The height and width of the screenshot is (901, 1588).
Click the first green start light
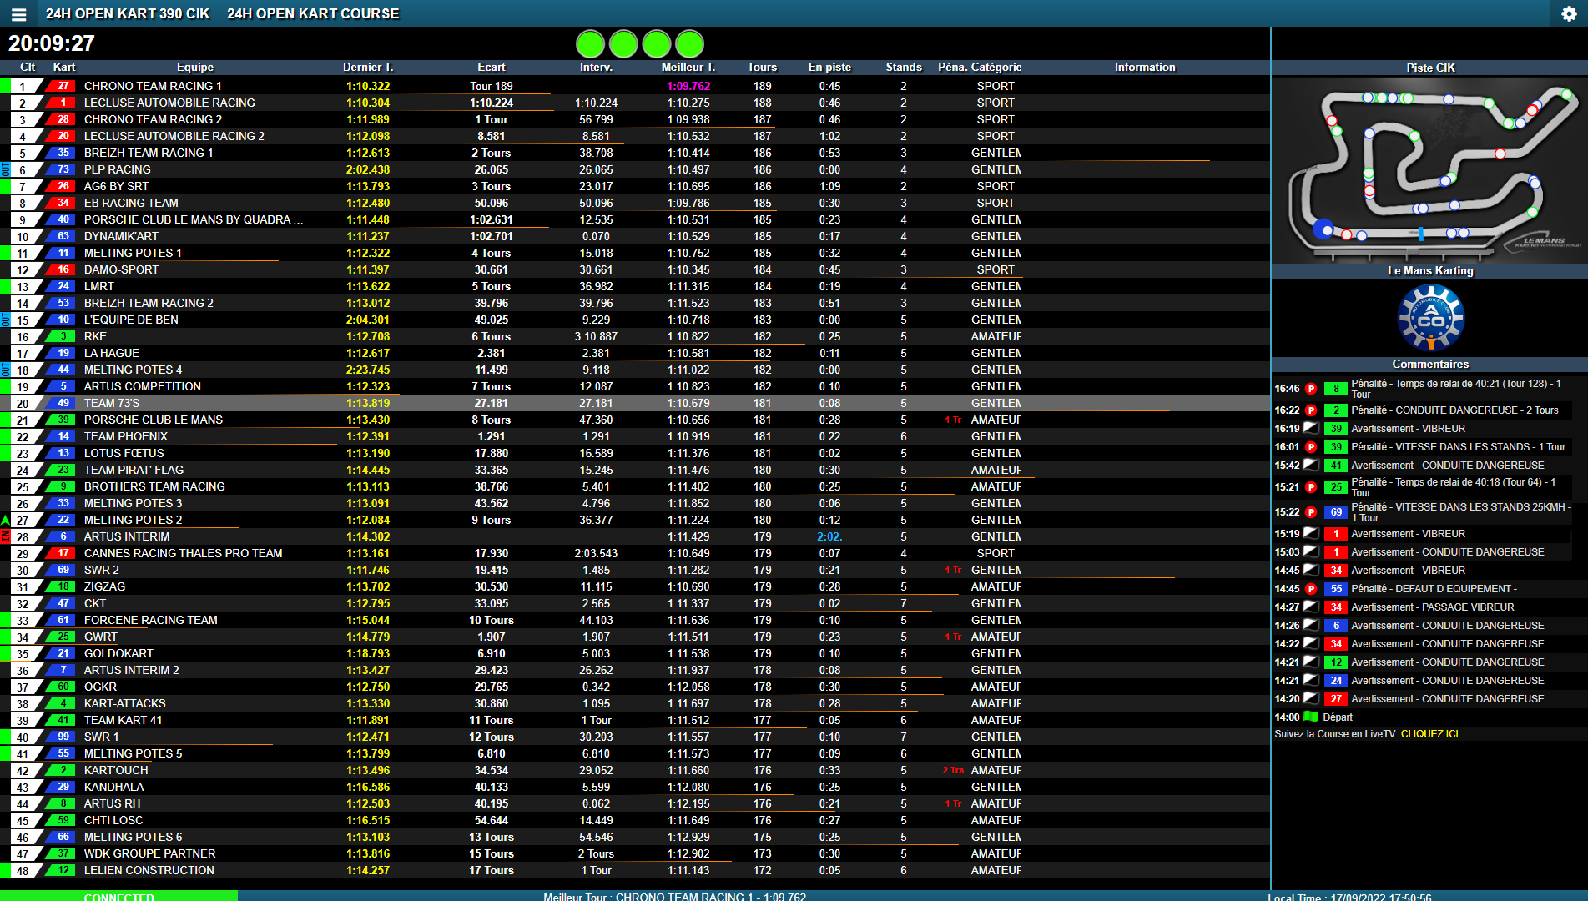[590, 43]
